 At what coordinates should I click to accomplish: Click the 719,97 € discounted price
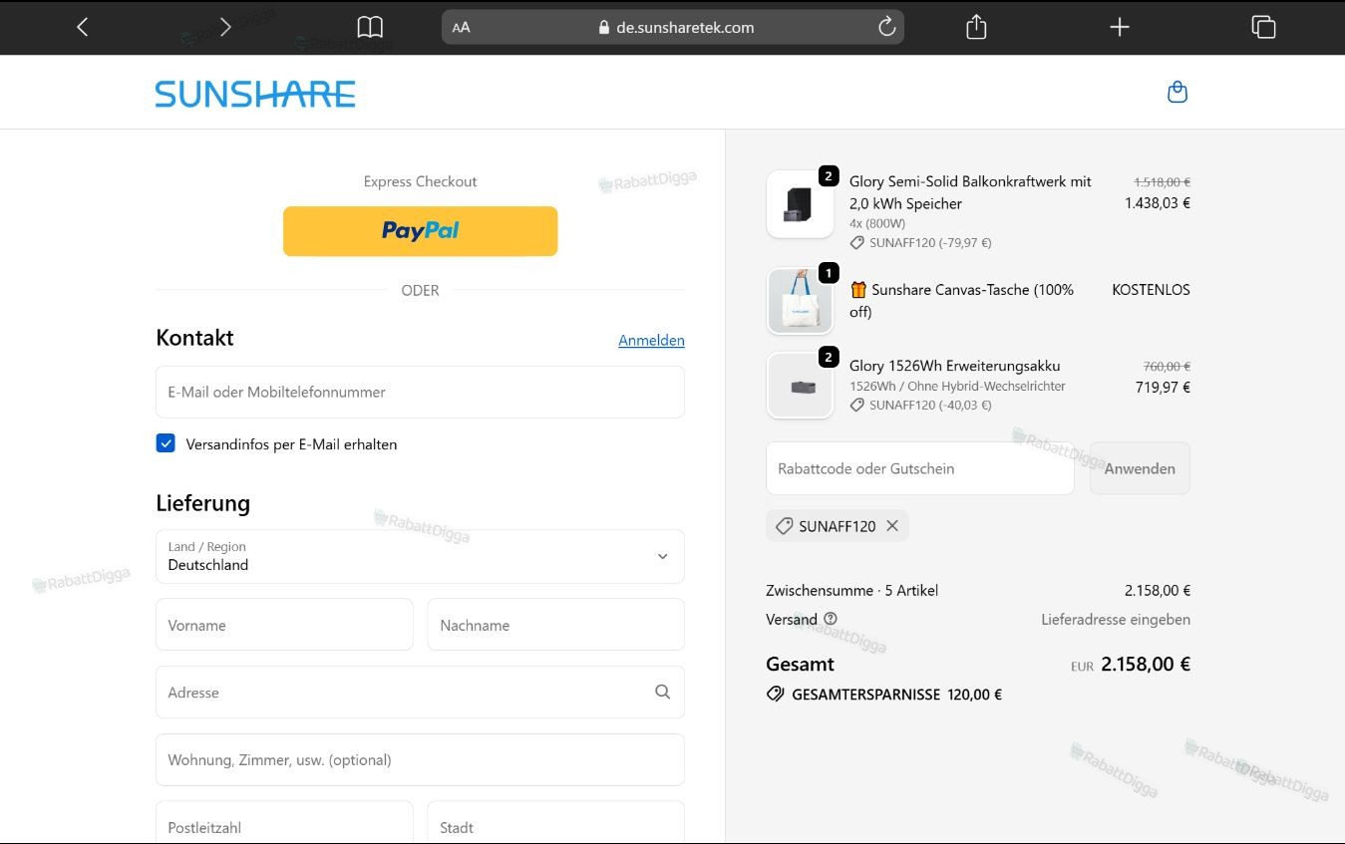click(x=1163, y=387)
